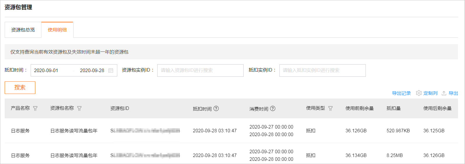Open the calendar icon in date range
Screen dimensions: 465x164
111,70
